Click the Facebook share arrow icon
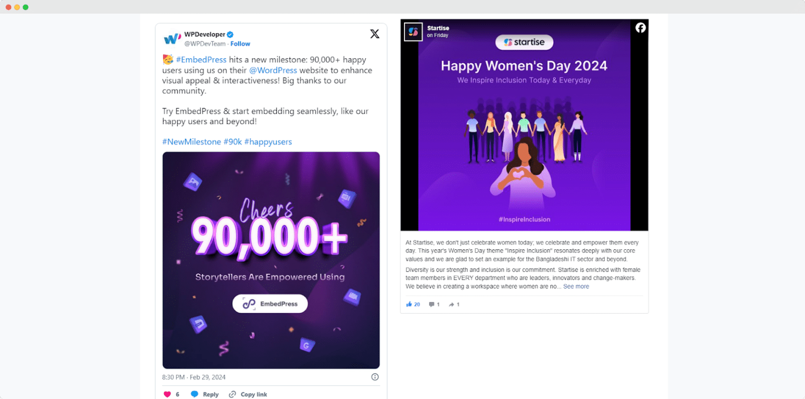Image resolution: width=805 pixels, height=399 pixels. pyautogui.click(x=451, y=304)
